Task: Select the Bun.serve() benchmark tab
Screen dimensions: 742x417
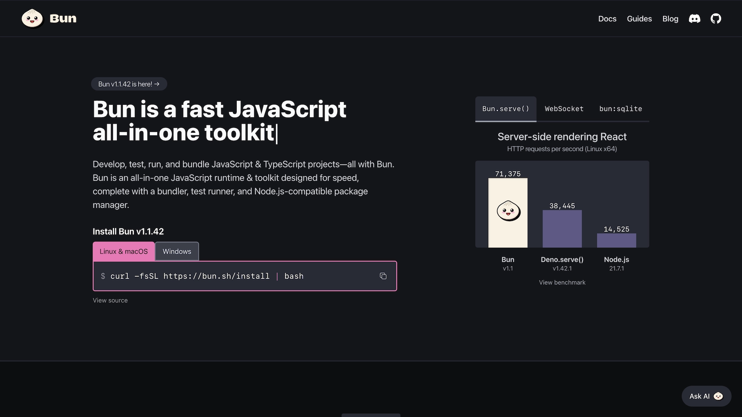Action: [506, 109]
